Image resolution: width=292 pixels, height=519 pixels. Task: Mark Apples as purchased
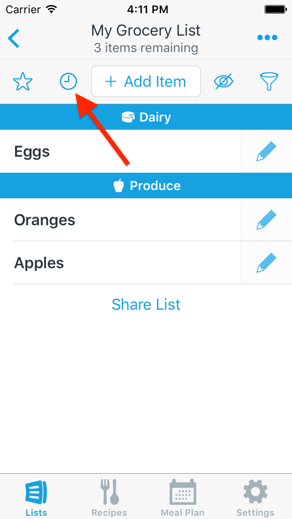(x=119, y=263)
